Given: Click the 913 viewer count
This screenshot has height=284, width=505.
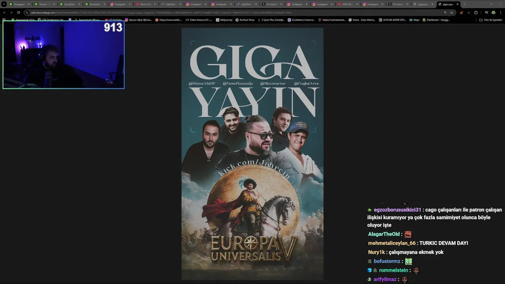Looking at the screenshot, I should click(x=113, y=27).
